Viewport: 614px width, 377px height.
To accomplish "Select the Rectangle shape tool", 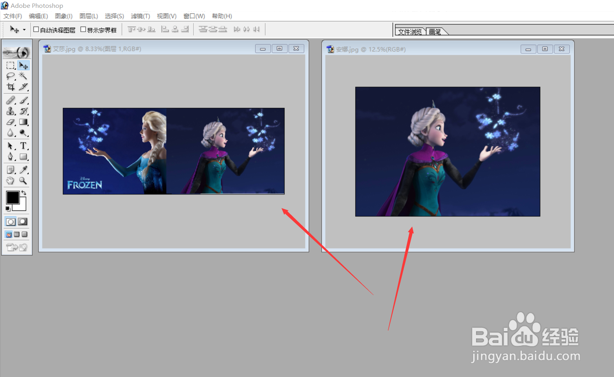I will pos(24,157).
